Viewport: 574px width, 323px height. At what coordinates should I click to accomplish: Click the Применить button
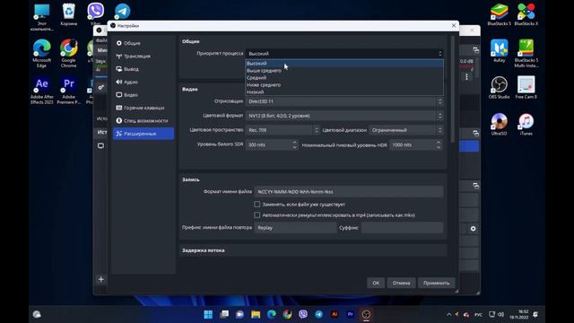pyautogui.click(x=437, y=283)
